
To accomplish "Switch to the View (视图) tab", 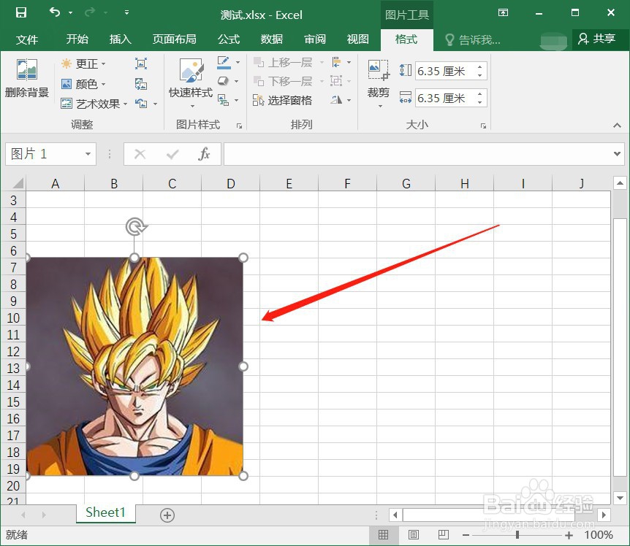I will tap(358, 39).
